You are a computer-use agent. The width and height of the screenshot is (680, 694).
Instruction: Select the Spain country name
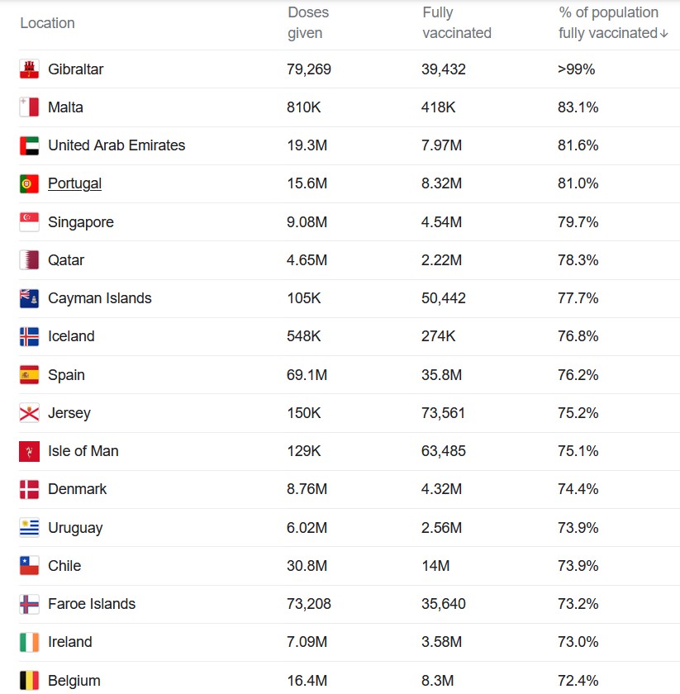click(66, 375)
